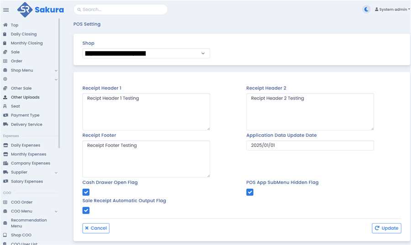This screenshot has height=245, width=411.
Task: Click the Cancel button
Action: click(96, 228)
